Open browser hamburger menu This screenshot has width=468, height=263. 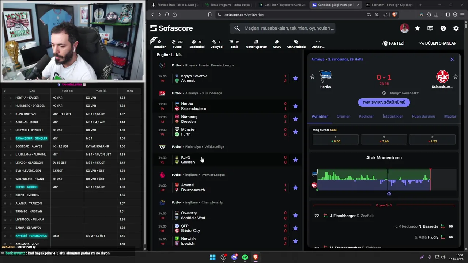[462, 15]
